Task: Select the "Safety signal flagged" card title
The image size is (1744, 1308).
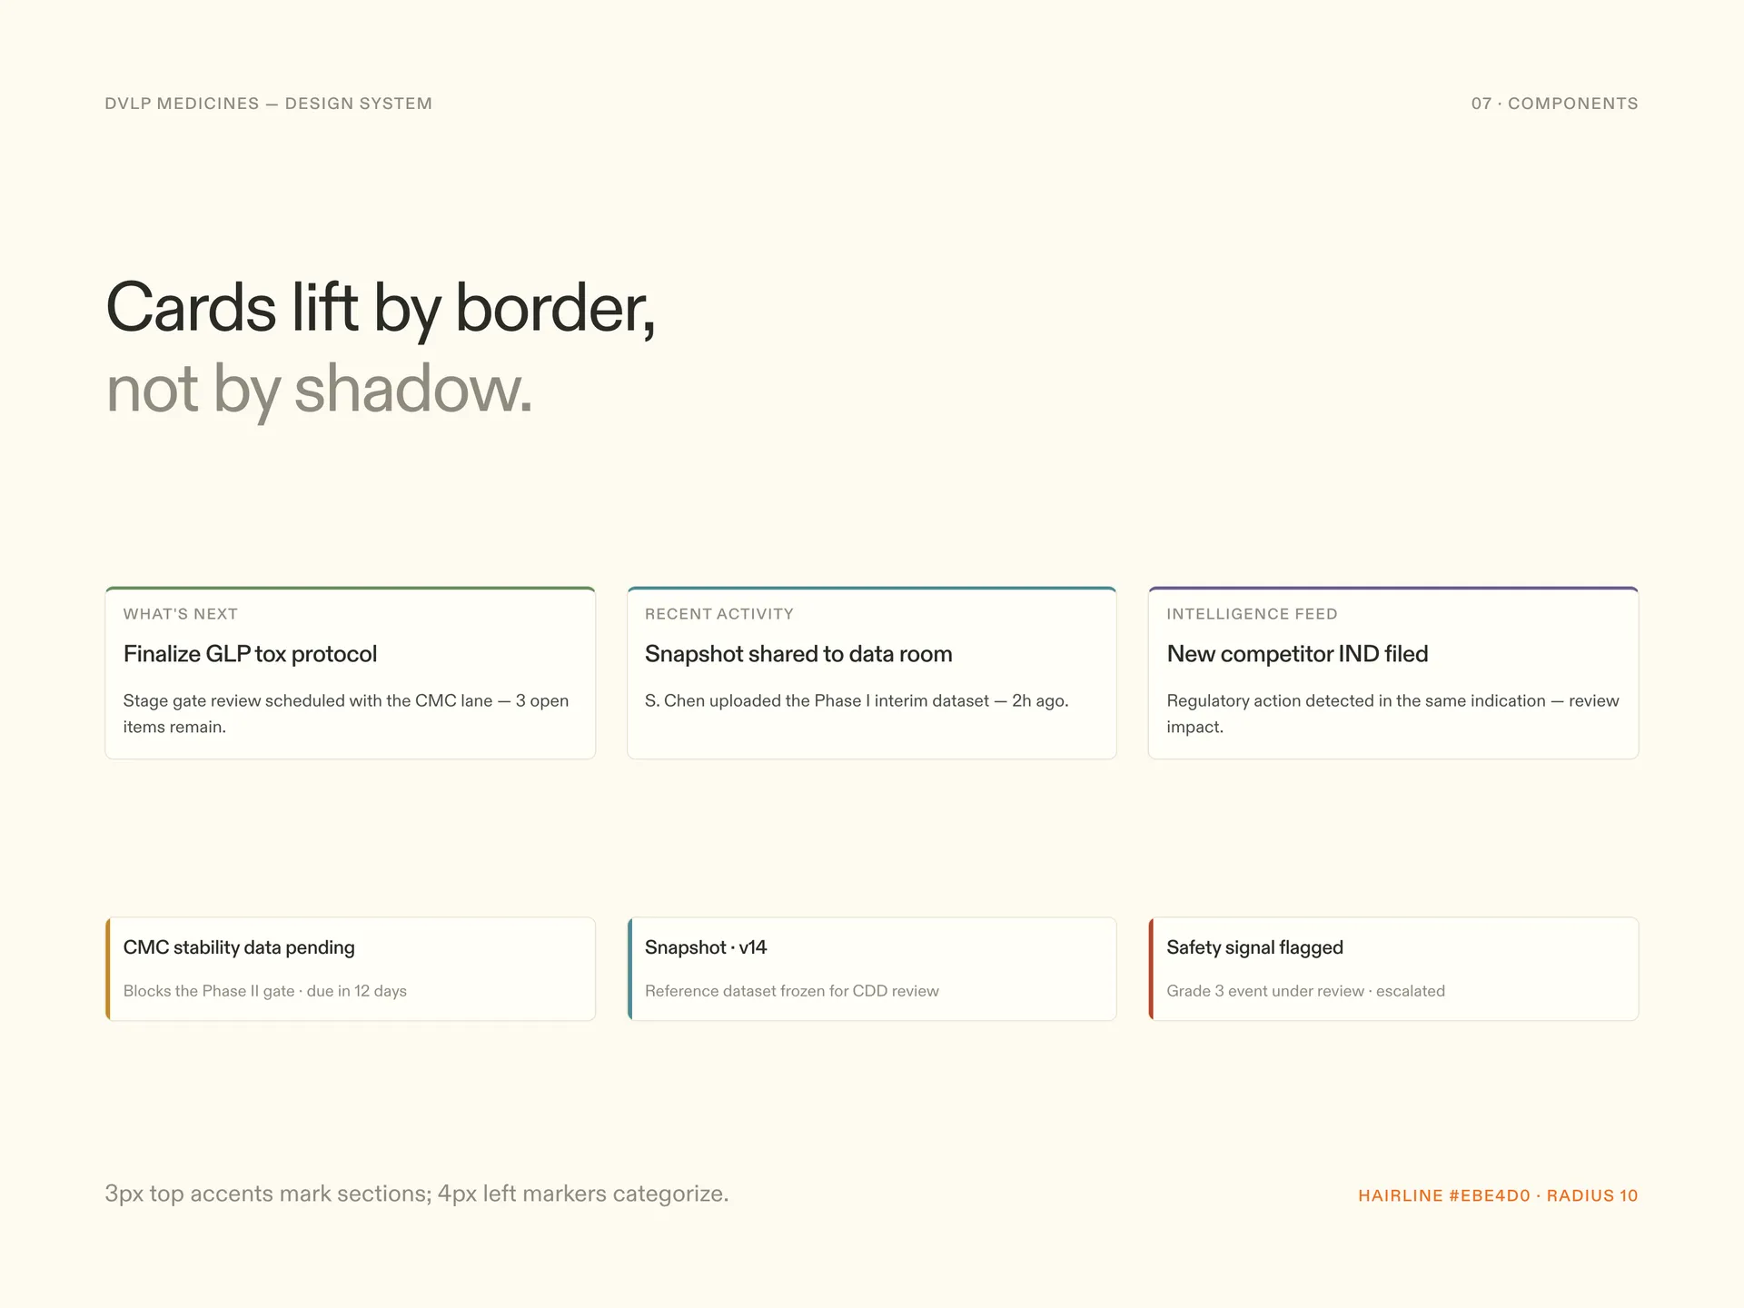Action: click(x=1254, y=947)
